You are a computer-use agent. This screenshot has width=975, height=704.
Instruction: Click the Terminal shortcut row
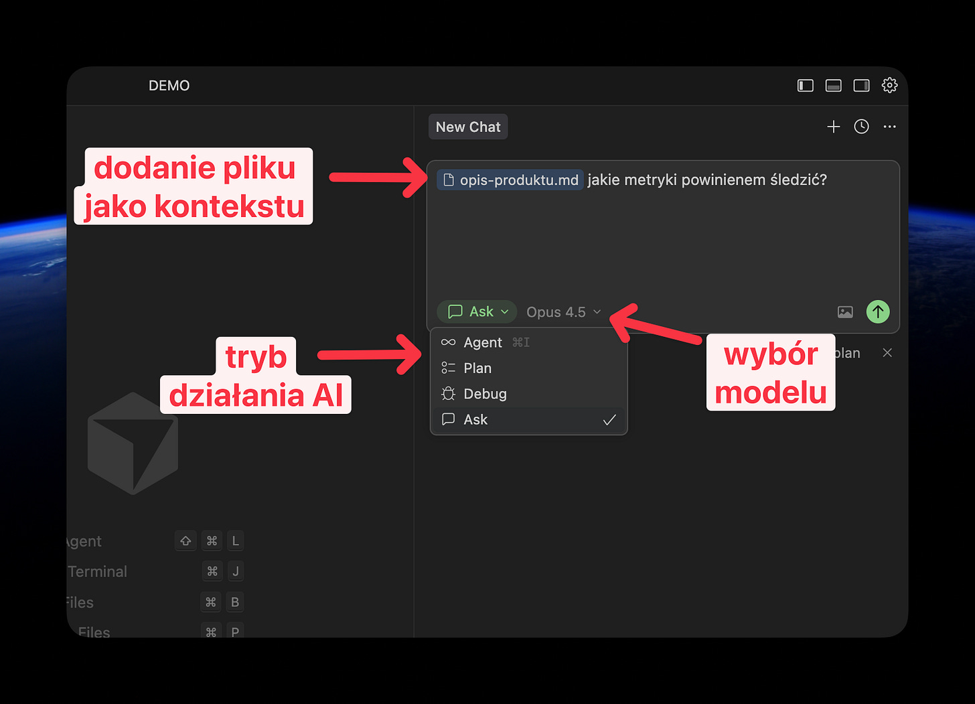[x=155, y=571]
